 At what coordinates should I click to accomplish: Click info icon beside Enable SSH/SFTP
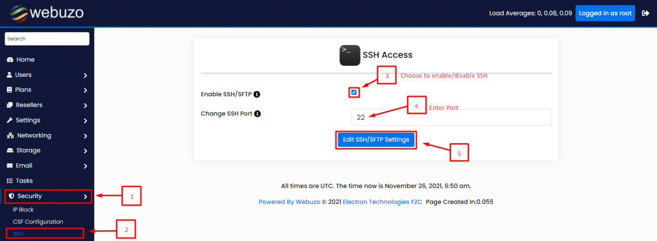257,94
